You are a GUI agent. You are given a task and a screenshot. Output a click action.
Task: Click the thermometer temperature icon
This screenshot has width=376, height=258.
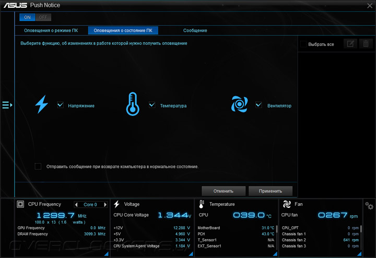133,104
